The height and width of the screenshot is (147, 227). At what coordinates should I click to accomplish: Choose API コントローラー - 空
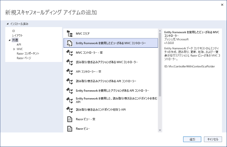pyautogui.click(x=111, y=72)
